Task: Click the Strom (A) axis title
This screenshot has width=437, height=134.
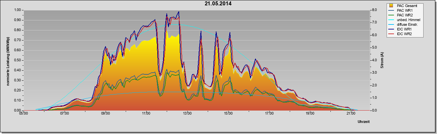Action: click(382, 60)
